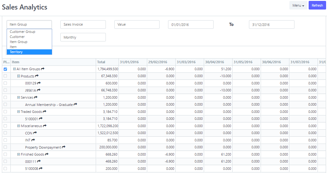Follow arrow icon beside 5100001
The image size is (327, 173).
tap(41, 119)
